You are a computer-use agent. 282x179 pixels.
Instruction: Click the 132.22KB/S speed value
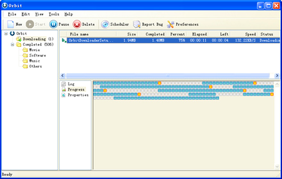pos(246,40)
